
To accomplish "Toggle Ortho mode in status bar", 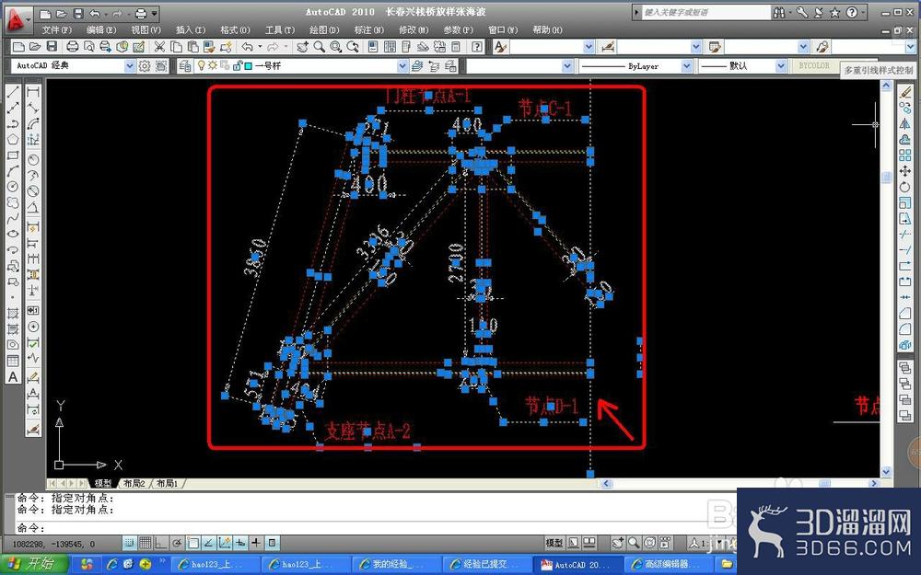I will point(160,543).
